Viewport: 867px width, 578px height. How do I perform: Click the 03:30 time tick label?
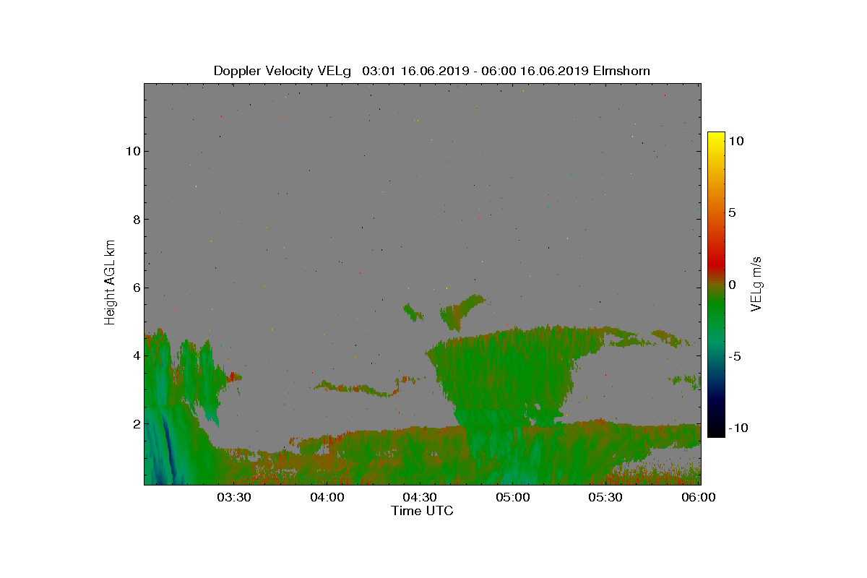coord(234,497)
